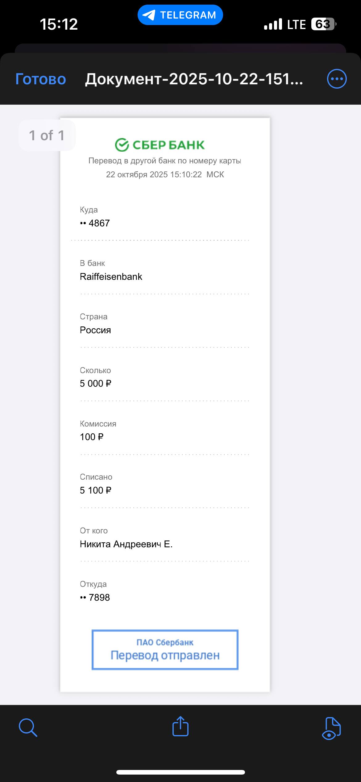361x782 pixels.
Task: Tap the document title in the header
Action: (194, 79)
